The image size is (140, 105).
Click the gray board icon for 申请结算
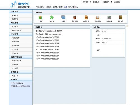pos(109,18)
